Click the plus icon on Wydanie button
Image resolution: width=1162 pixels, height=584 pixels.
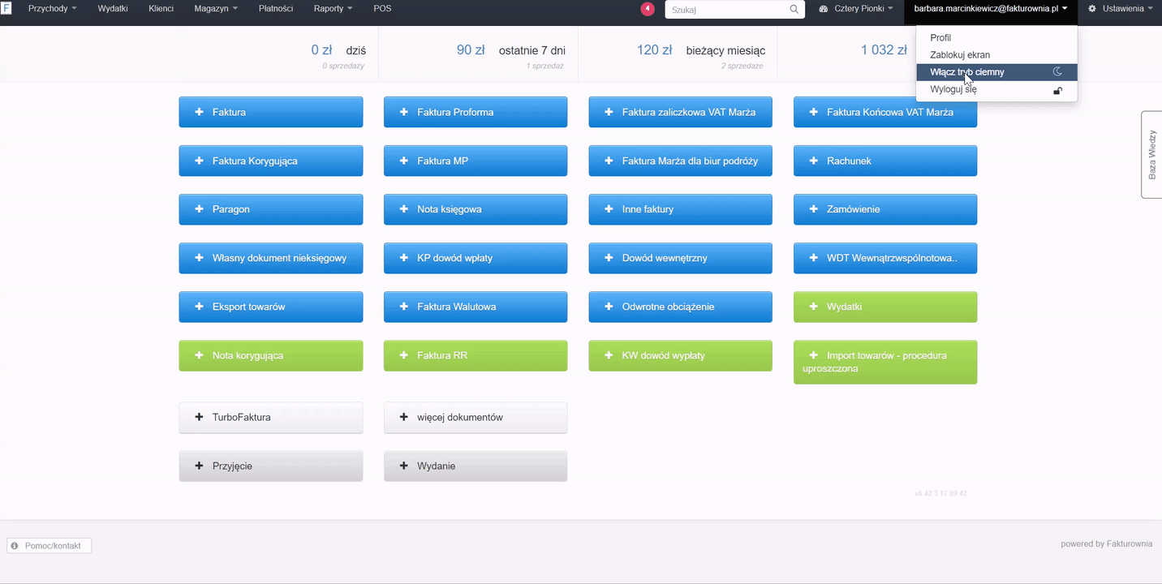(404, 466)
